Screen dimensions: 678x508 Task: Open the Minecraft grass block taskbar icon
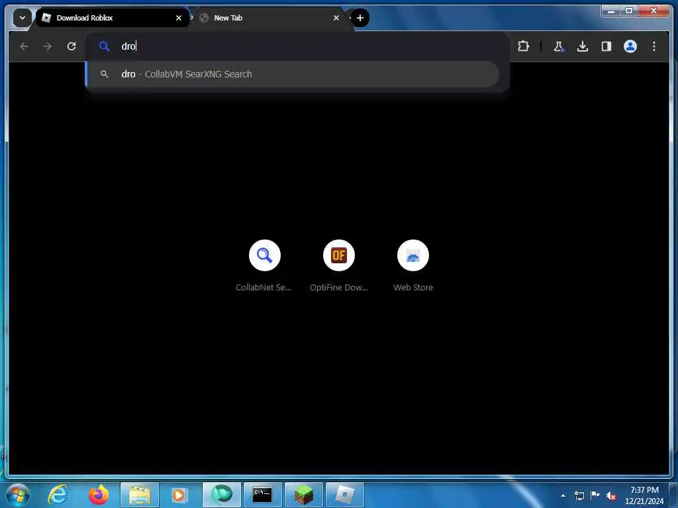(x=303, y=495)
